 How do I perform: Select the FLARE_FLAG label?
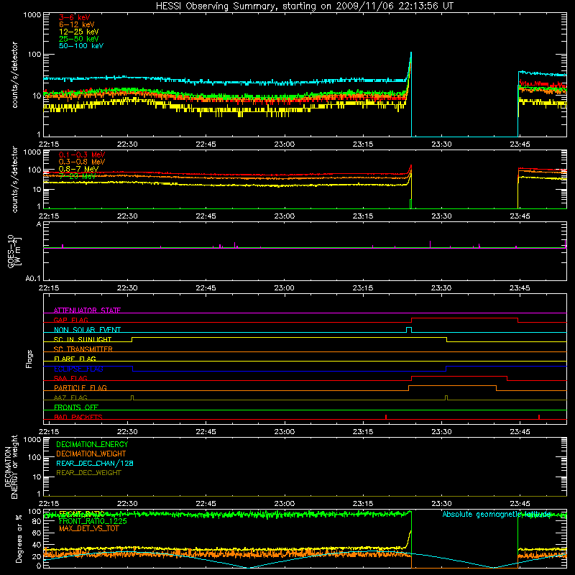point(75,359)
